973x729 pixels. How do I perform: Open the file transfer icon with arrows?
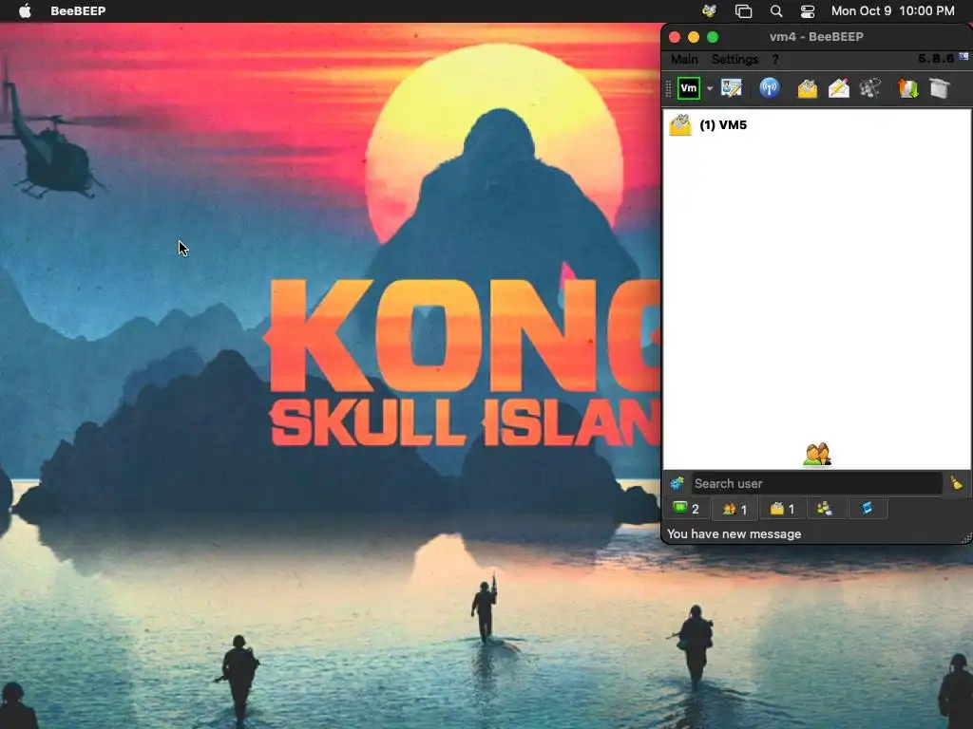pyautogui.click(x=907, y=88)
